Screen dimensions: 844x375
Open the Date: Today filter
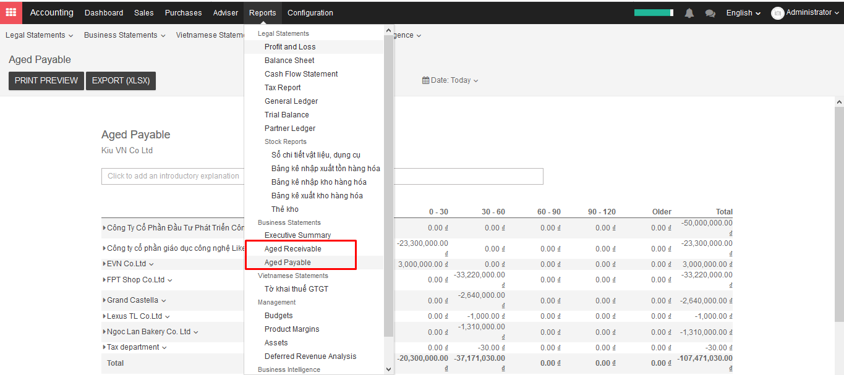click(x=450, y=80)
